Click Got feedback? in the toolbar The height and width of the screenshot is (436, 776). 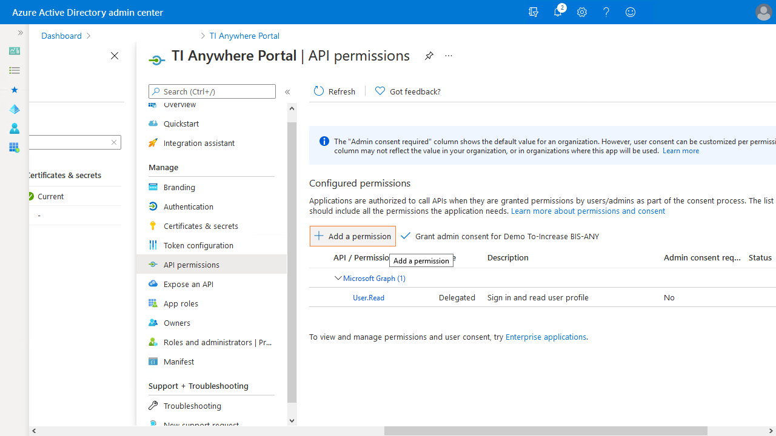click(408, 91)
